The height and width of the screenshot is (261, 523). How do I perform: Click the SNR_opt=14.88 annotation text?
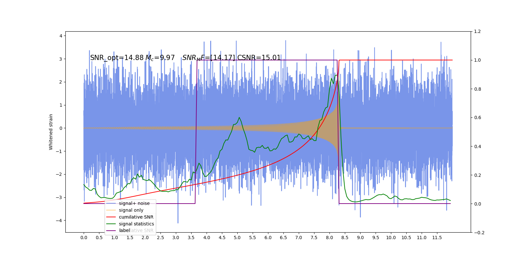[117, 58]
